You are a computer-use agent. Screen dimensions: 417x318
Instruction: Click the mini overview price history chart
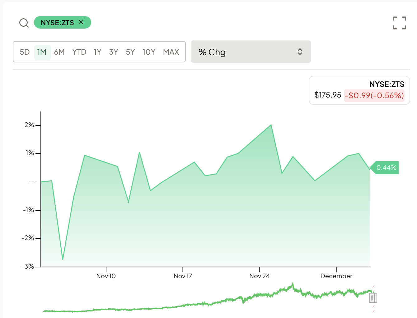click(208, 298)
